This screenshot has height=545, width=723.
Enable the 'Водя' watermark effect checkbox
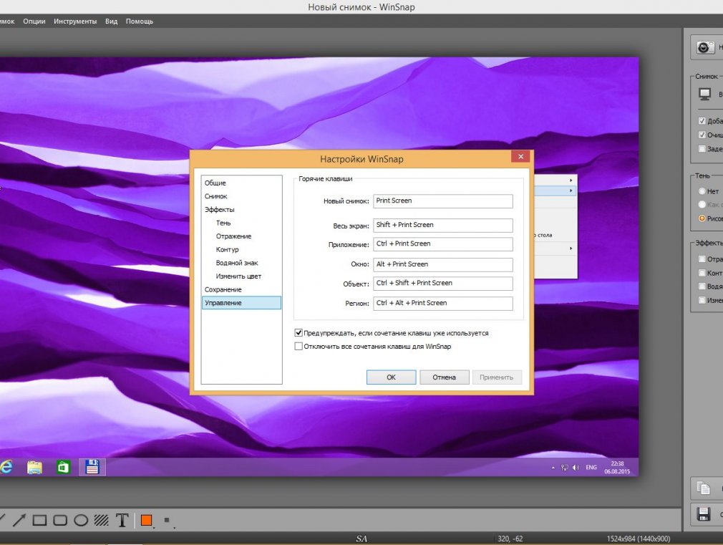click(702, 286)
